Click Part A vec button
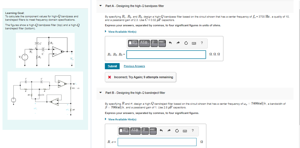Screen dimensions: 300x148 [162, 43]
